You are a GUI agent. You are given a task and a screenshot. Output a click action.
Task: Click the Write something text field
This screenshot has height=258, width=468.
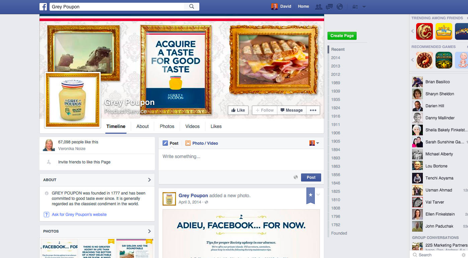click(x=241, y=157)
